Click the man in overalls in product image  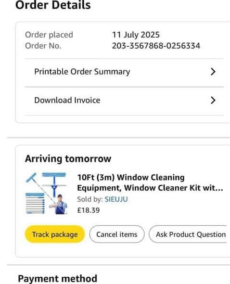point(59,204)
